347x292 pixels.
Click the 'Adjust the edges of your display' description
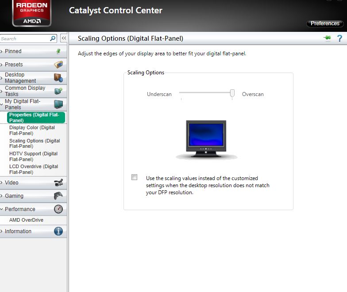[x=162, y=54]
